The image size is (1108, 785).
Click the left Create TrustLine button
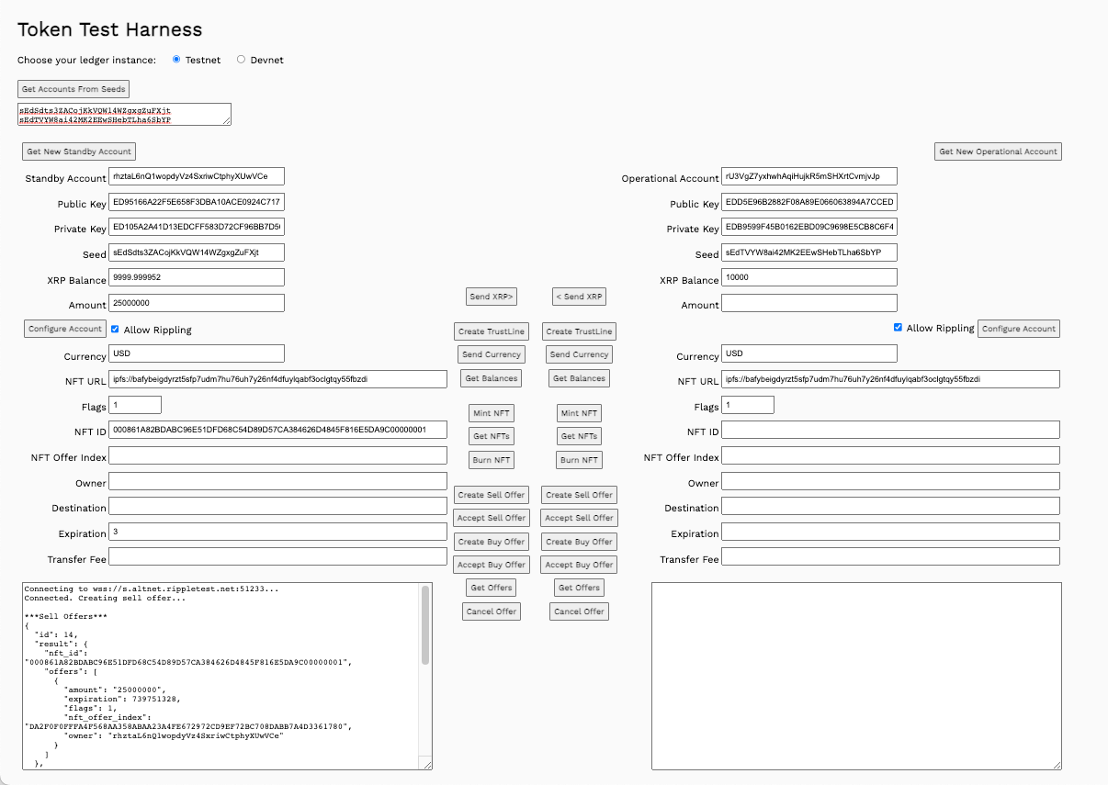(491, 331)
